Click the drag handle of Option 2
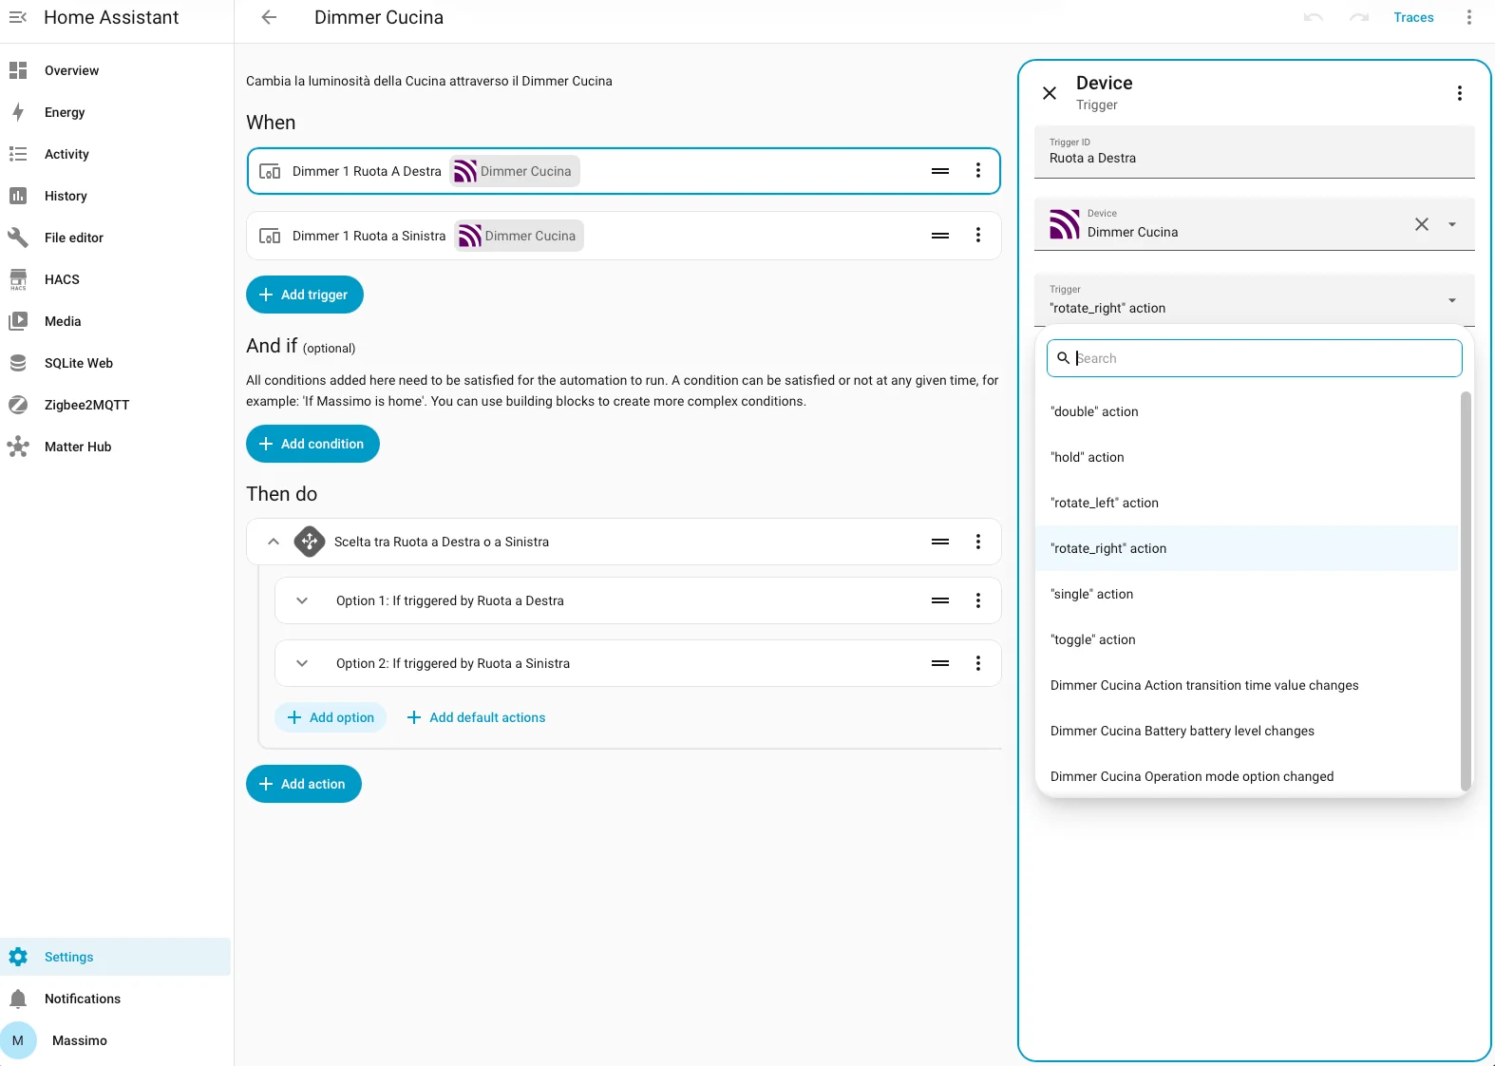This screenshot has height=1066, width=1495. click(x=940, y=663)
